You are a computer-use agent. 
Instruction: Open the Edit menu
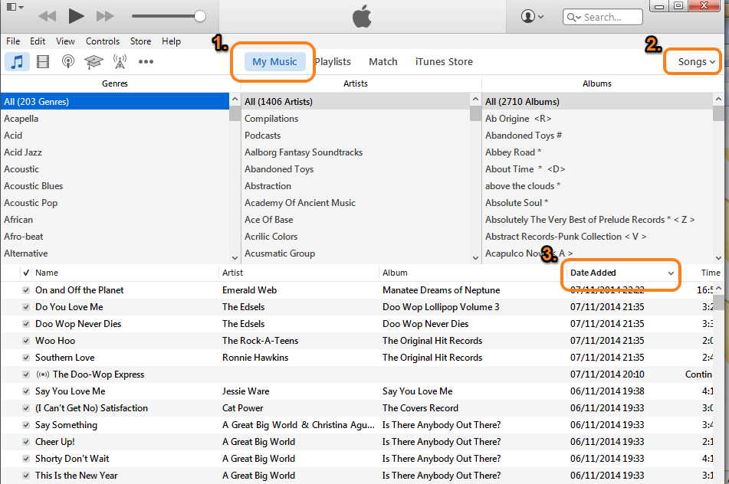pos(38,41)
